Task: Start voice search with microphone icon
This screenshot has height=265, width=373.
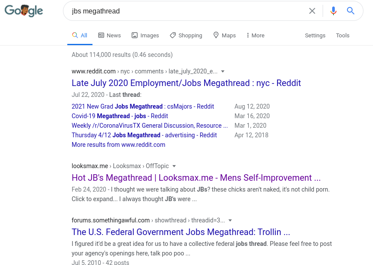Action: pyautogui.click(x=333, y=11)
